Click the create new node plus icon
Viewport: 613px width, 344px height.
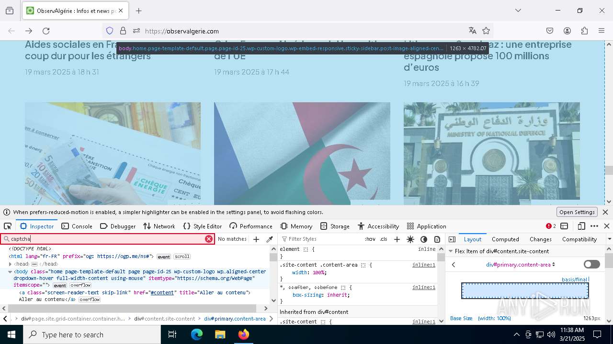256,239
